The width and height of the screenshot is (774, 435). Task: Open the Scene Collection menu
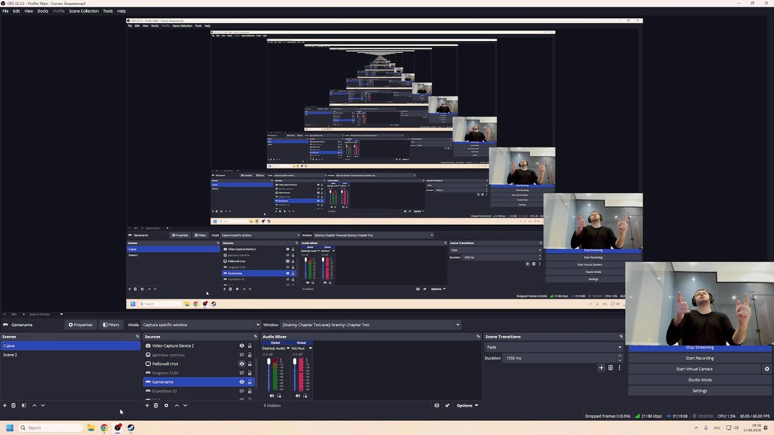click(83, 11)
